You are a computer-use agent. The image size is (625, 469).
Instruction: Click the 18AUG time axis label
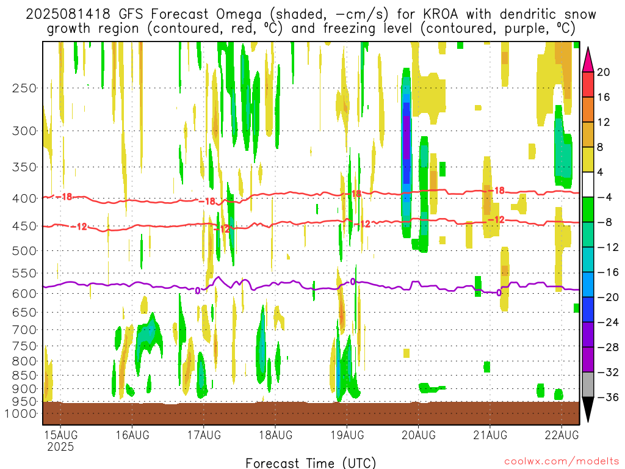point(275,435)
